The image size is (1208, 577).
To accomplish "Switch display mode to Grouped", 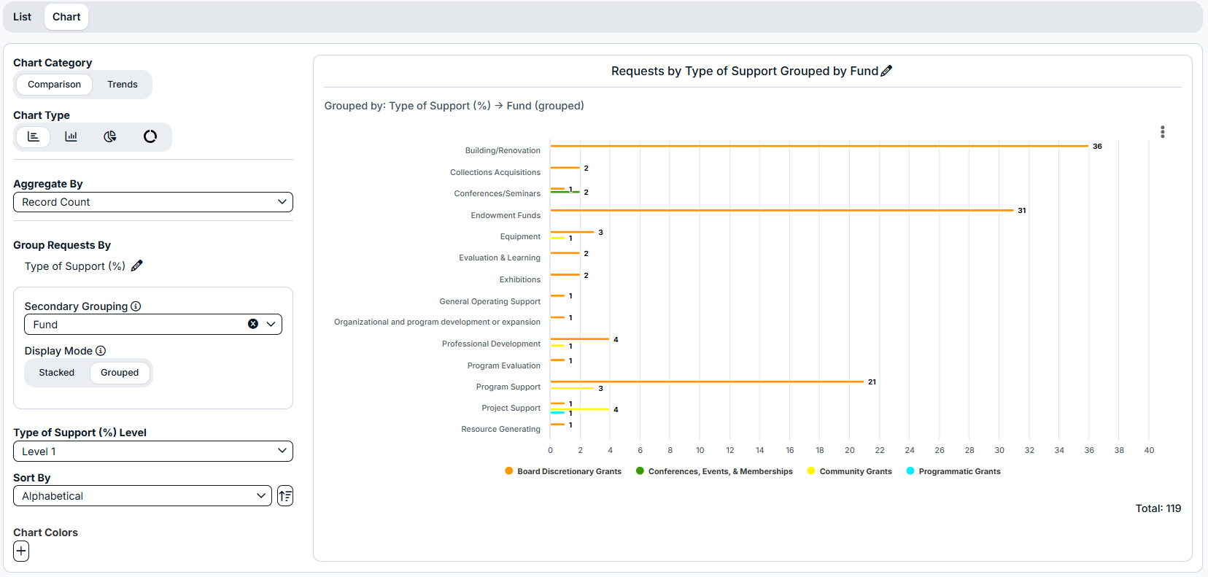I will click(120, 373).
